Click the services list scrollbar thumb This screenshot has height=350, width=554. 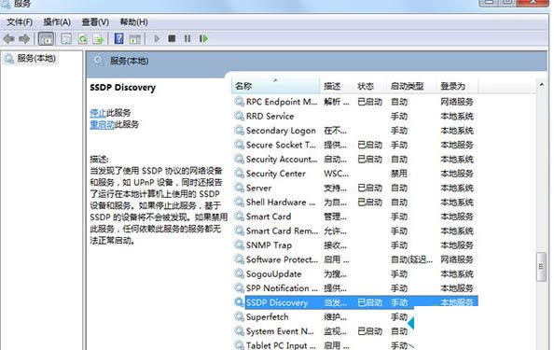[541, 267]
